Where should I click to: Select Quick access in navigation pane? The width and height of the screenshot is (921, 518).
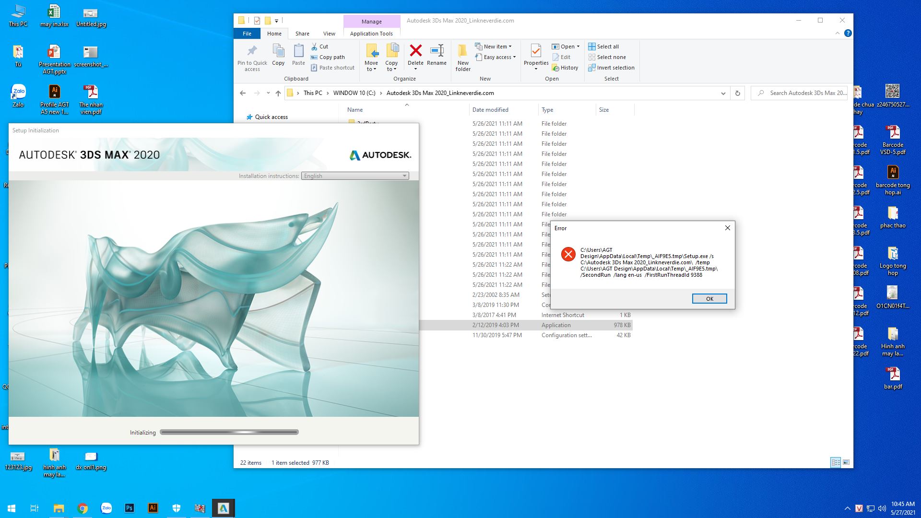pos(271,117)
